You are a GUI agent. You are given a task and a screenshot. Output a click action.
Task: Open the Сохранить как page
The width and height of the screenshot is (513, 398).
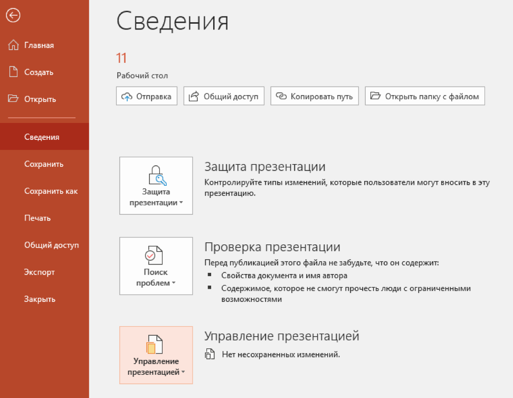[44, 191]
